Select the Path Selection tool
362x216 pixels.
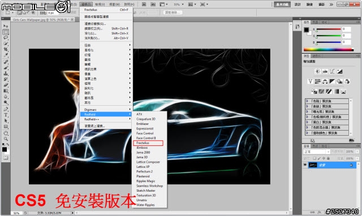[6, 120]
